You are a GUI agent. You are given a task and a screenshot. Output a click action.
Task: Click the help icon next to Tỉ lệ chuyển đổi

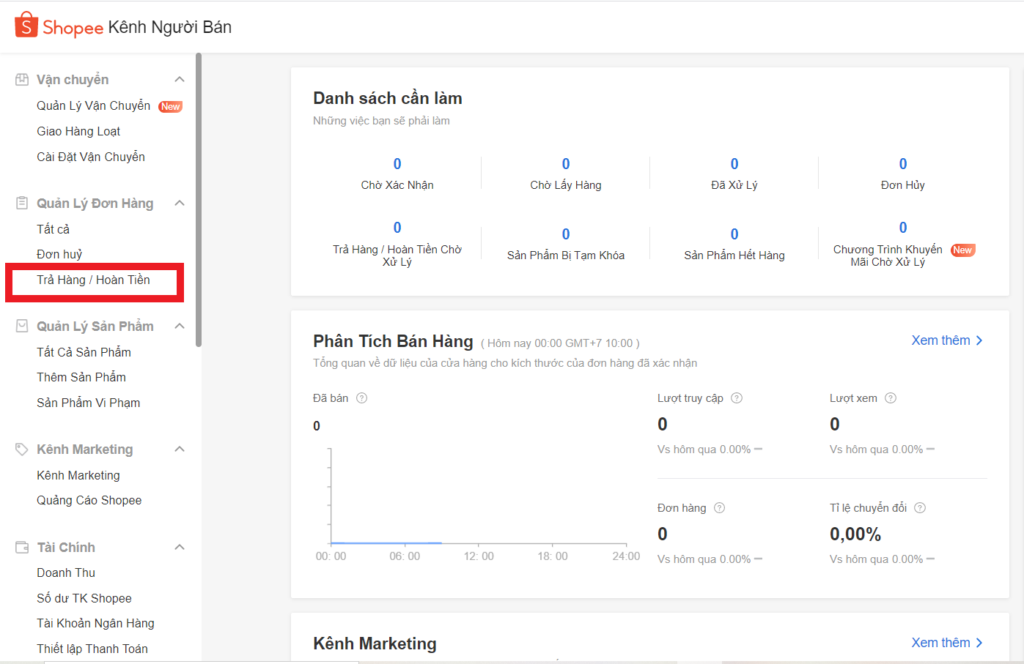point(920,508)
